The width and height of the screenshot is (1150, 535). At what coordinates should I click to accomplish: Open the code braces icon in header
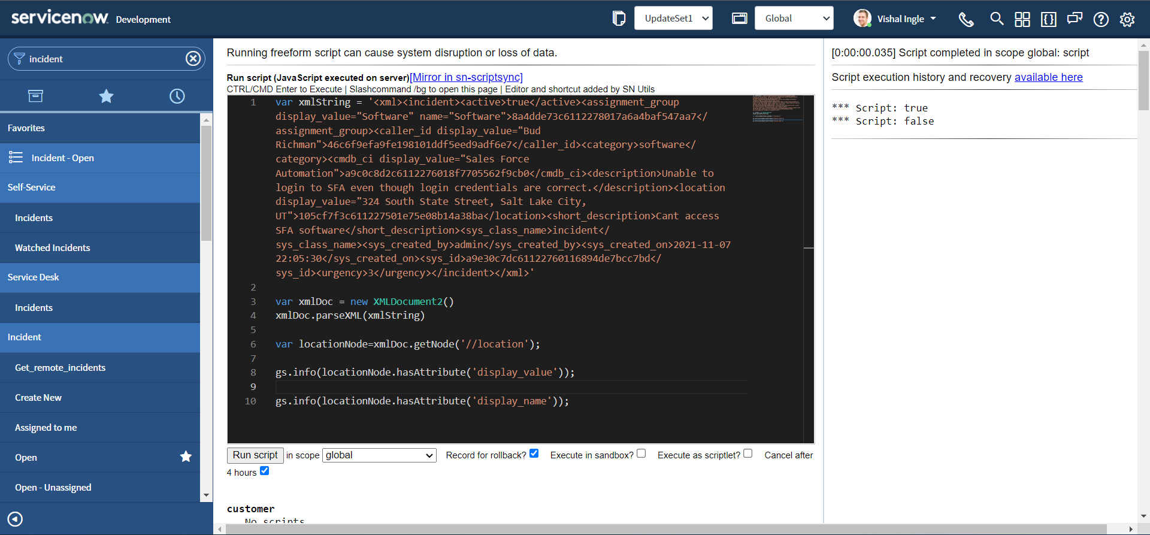pos(1048,19)
